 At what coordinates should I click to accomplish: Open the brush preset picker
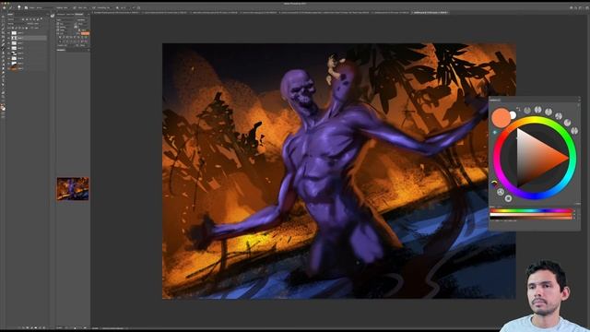click(x=18, y=7)
